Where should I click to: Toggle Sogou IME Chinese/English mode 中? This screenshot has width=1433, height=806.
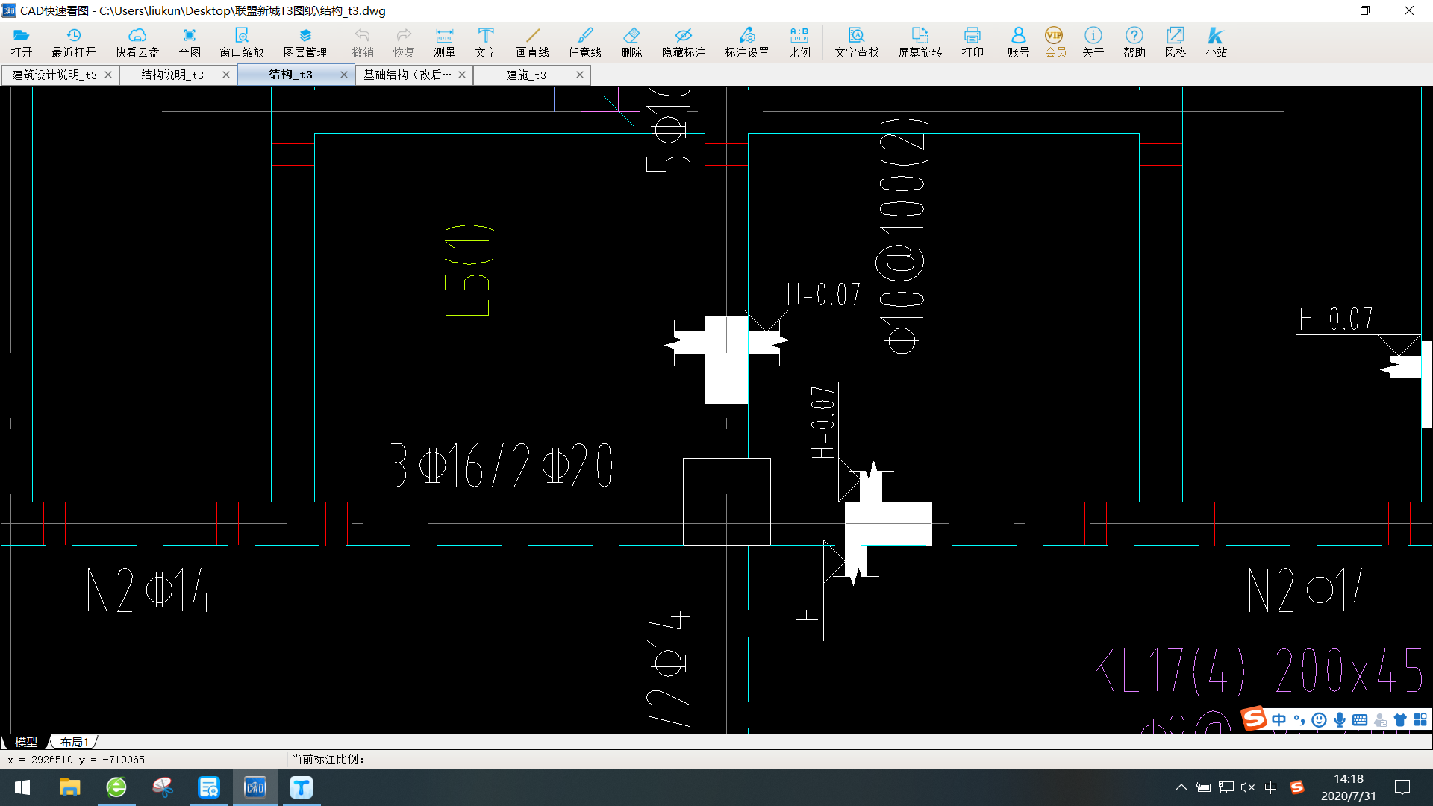click(x=1279, y=719)
